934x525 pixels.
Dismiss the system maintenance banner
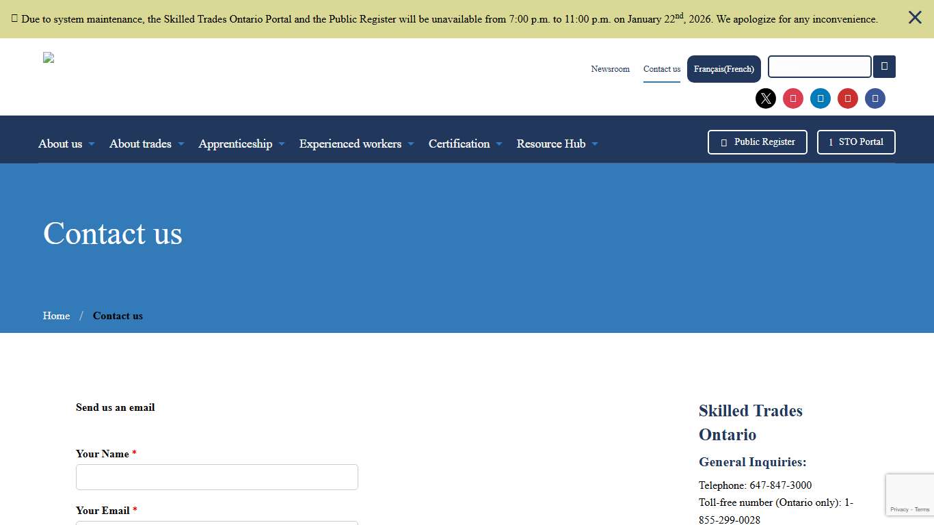click(x=915, y=18)
